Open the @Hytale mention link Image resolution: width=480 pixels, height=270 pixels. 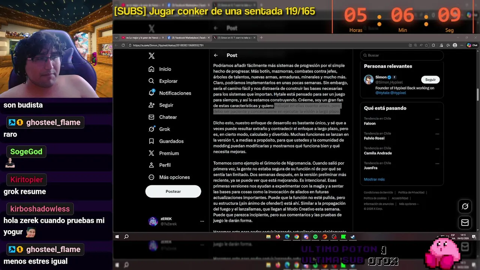pos(382,93)
